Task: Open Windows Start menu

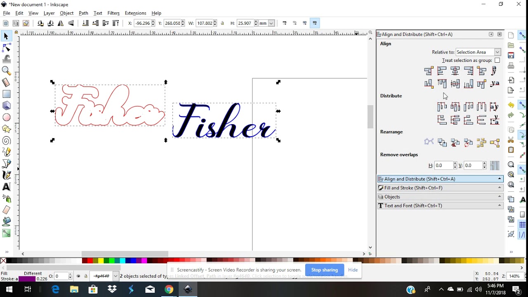Action: pos(9,290)
